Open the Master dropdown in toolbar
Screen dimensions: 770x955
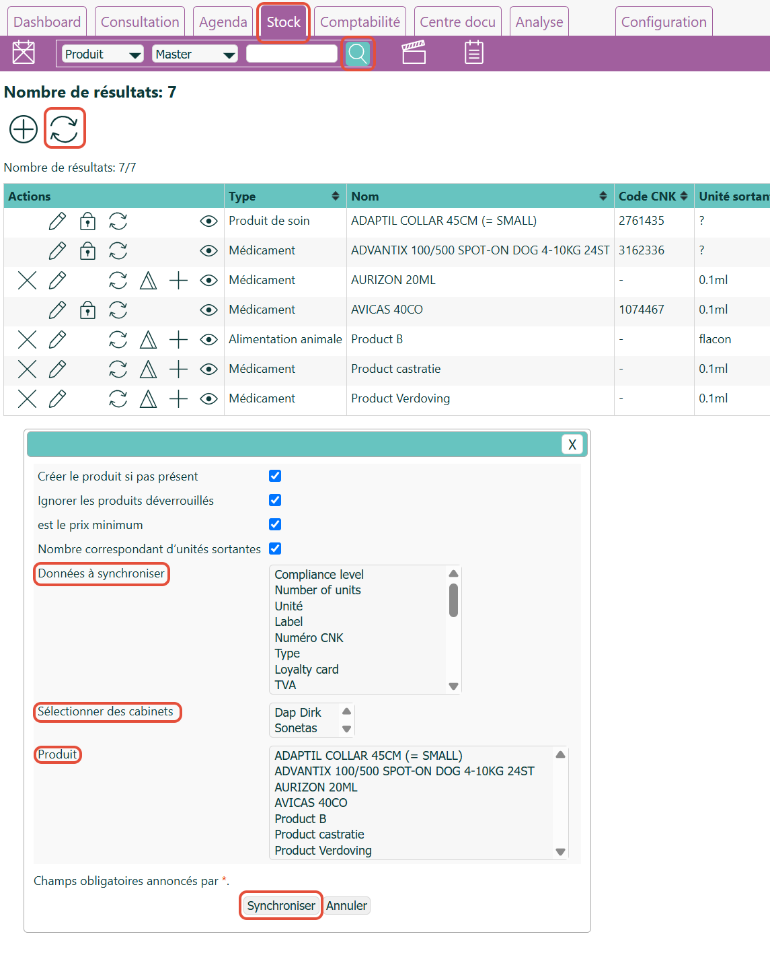[195, 54]
